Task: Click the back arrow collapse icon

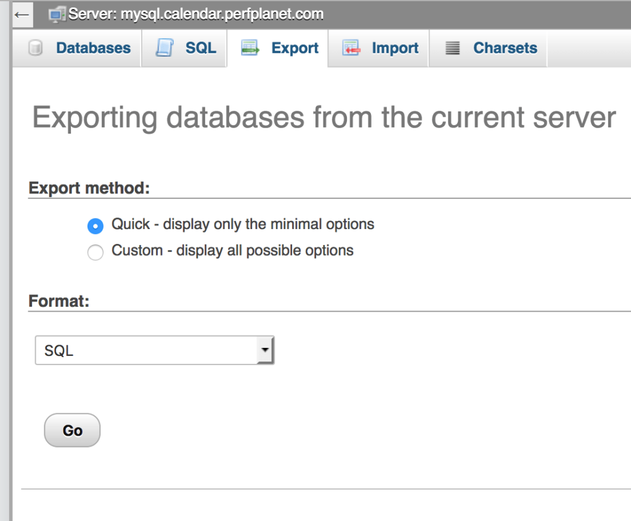Action: tap(22, 14)
